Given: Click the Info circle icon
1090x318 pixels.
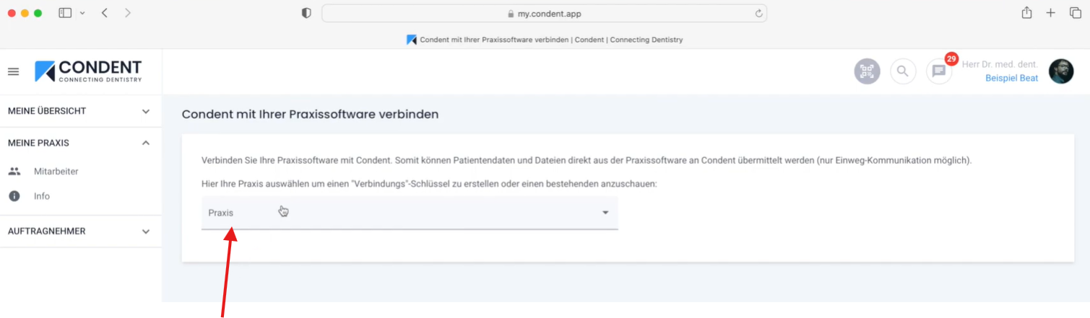Looking at the screenshot, I should 14,196.
